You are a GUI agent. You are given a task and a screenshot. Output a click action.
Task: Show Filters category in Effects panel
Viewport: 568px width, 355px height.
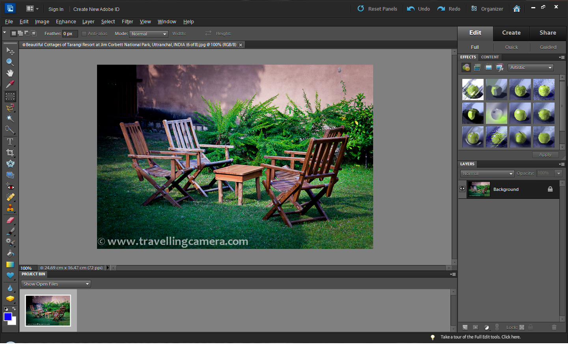point(466,67)
